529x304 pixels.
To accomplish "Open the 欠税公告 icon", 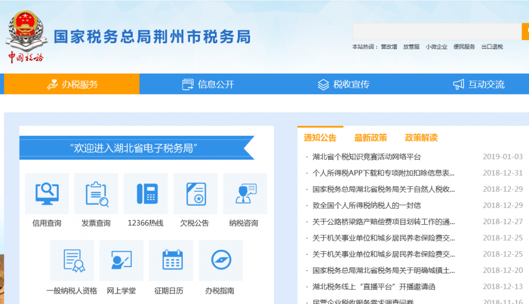I will coord(195,194).
